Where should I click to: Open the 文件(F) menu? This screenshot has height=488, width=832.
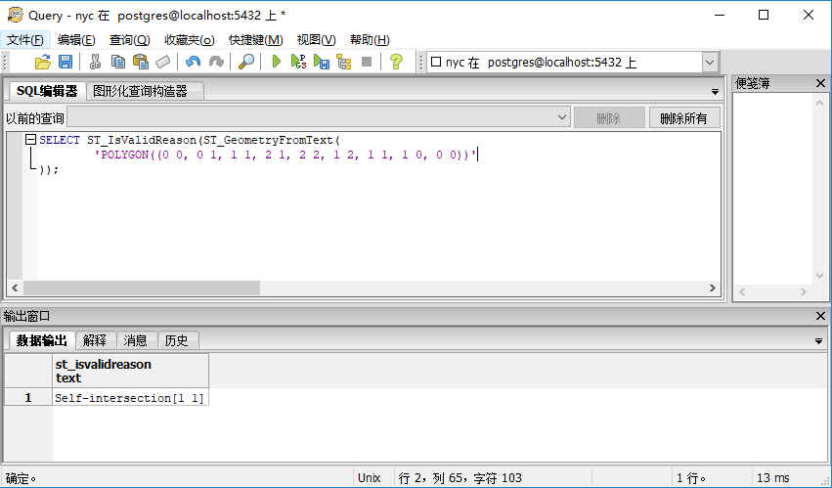(x=25, y=40)
